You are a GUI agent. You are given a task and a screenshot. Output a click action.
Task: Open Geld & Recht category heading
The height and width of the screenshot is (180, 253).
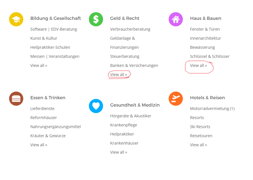[x=125, y=18]
